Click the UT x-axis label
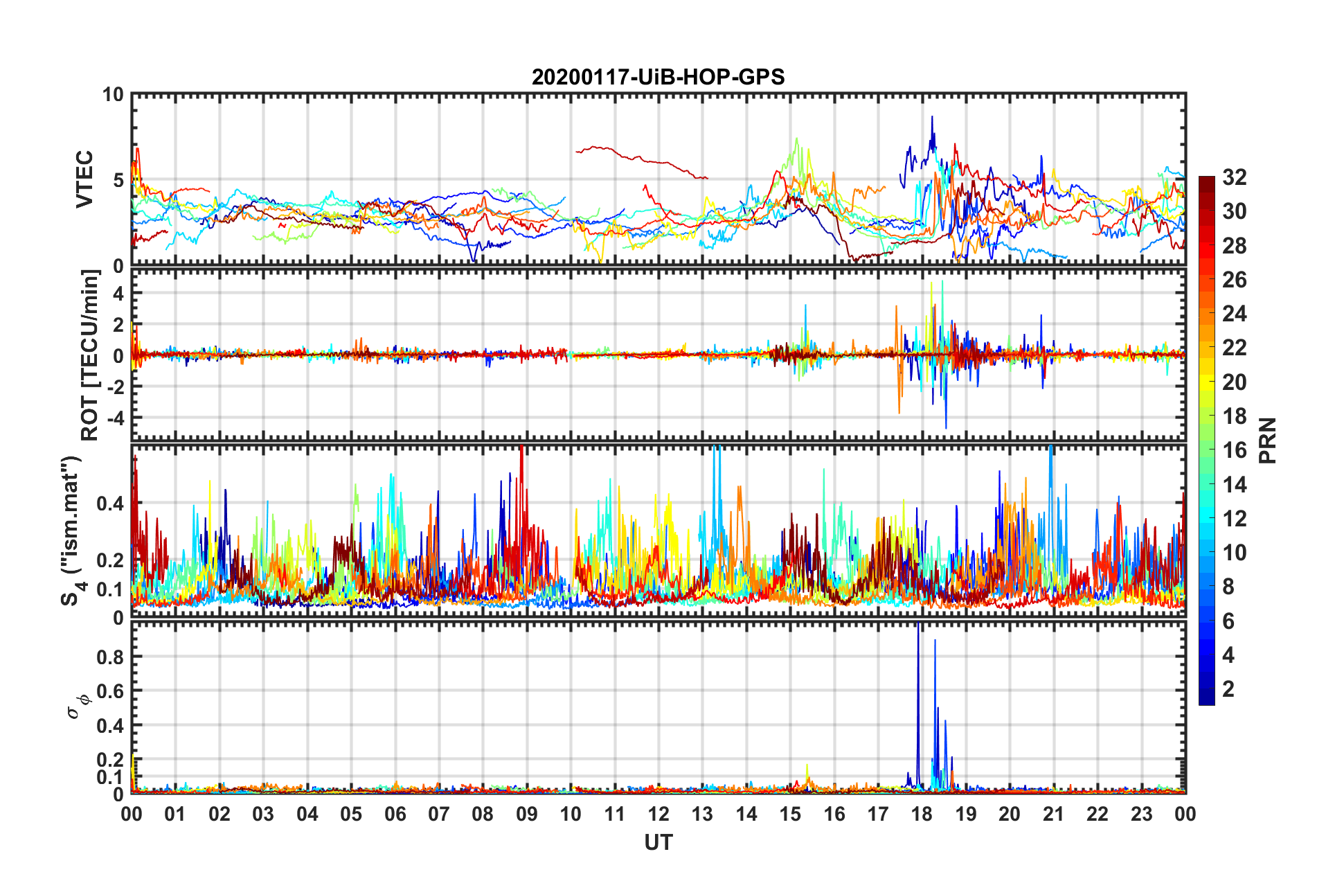This screenshot has width=1317, height=881. (x=658, y=842)
